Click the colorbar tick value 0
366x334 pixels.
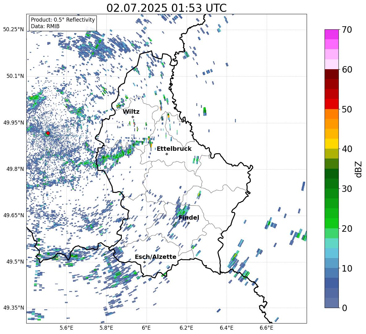(344, 308)
